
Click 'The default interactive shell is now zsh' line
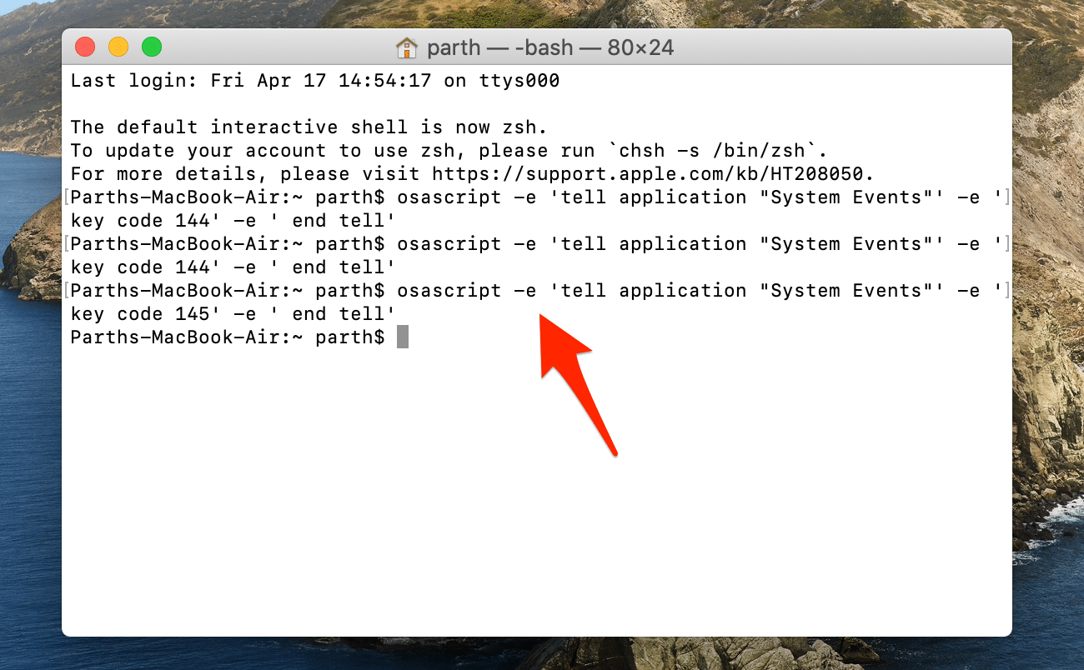pyautogui.click(x=308, y=127)
